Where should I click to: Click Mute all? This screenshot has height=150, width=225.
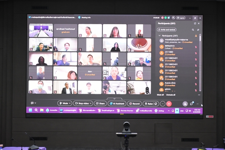160,95
